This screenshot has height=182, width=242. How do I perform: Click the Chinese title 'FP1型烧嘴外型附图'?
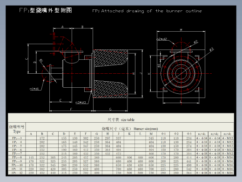click(46, 10)
